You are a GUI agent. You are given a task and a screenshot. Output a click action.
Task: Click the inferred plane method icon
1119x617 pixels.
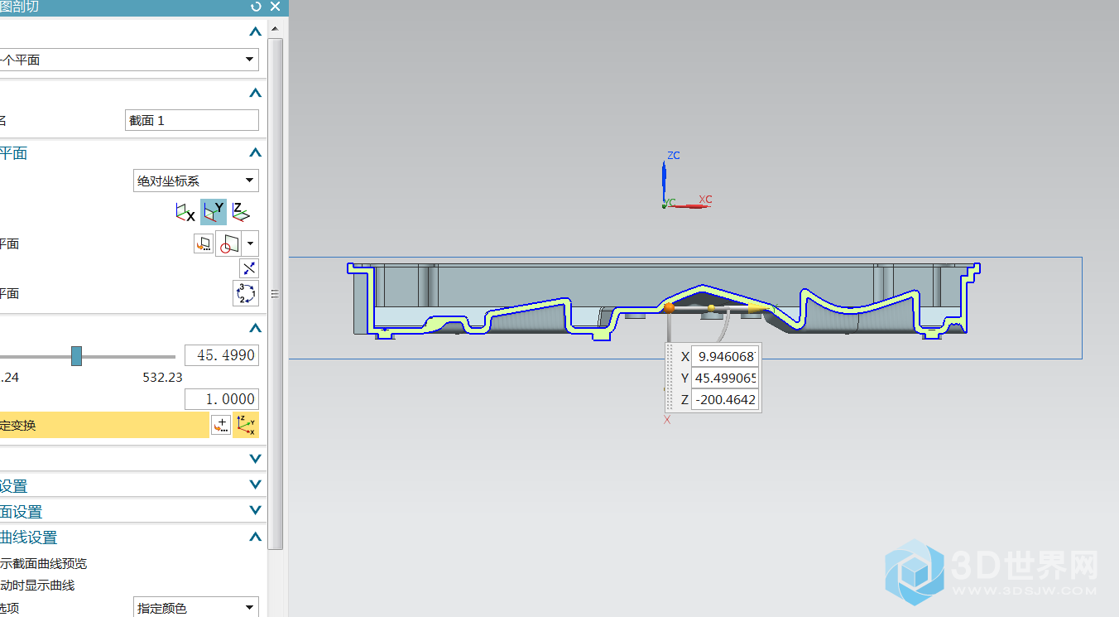(230, 243)
